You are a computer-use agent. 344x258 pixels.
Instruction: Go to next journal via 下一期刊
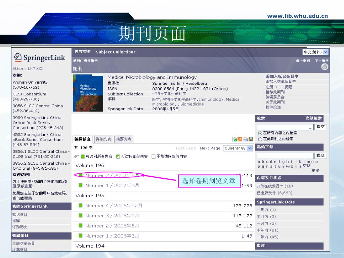322,60
